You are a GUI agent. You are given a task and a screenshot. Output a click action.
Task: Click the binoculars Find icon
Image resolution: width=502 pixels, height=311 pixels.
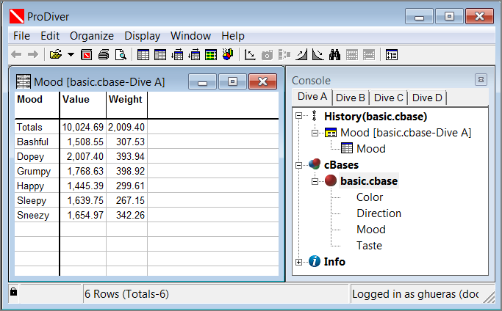coord(334,54)
